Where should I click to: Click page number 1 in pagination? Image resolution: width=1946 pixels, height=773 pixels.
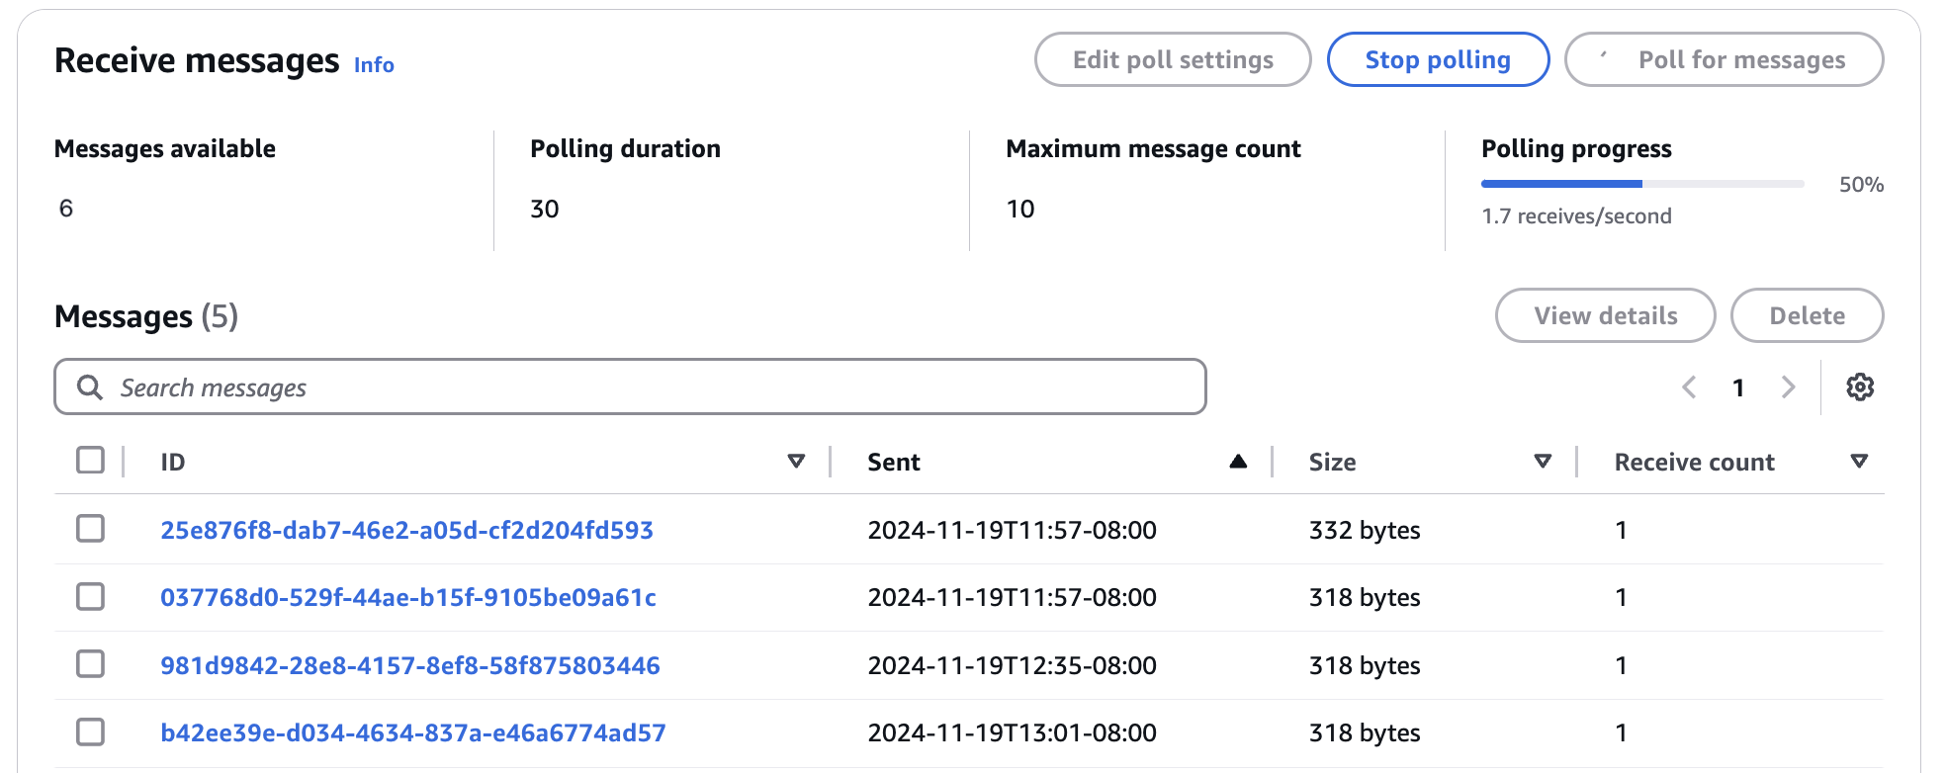tap(1738, 387)
